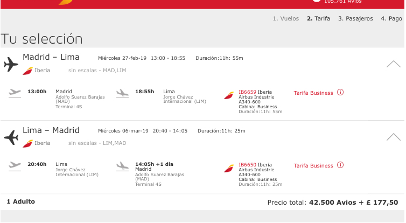Click the airplane icon beside Lima – Madrid
The height and width of the screenshot is (223, 406).
[11, 137]
